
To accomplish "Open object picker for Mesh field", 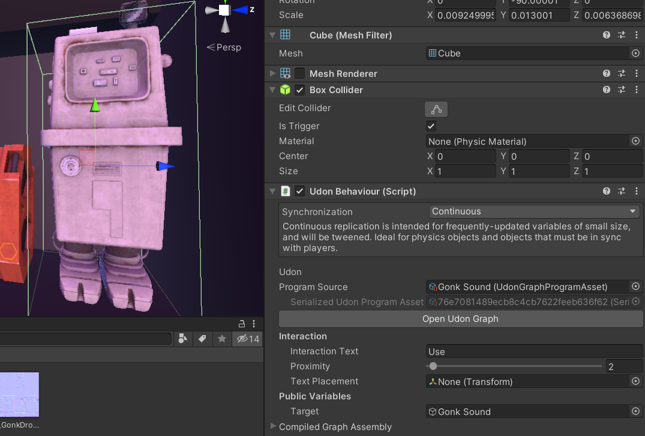I will [x=635, y=53].
